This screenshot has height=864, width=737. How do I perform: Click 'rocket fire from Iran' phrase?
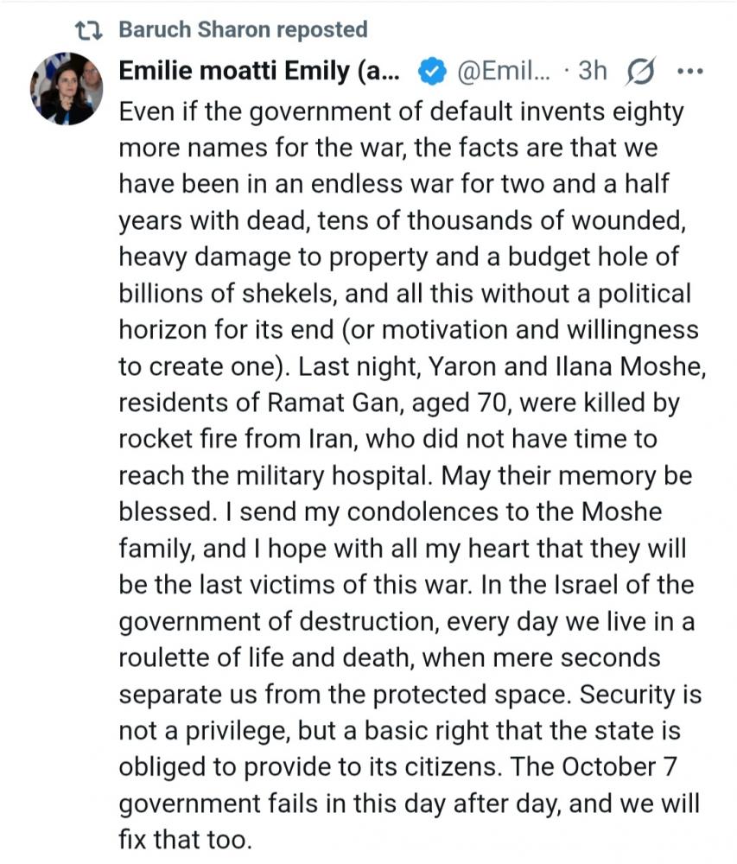(x=242, y=439)
